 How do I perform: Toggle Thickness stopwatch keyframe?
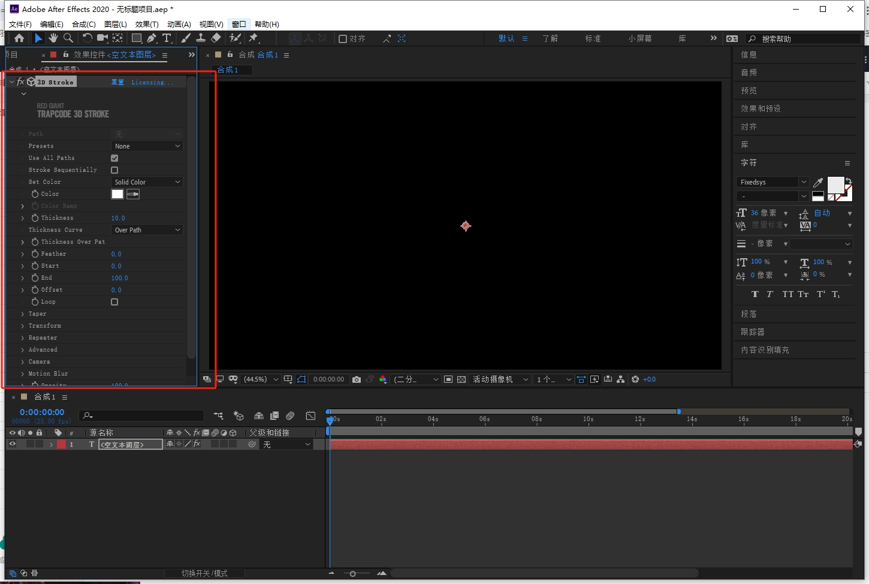35,218
